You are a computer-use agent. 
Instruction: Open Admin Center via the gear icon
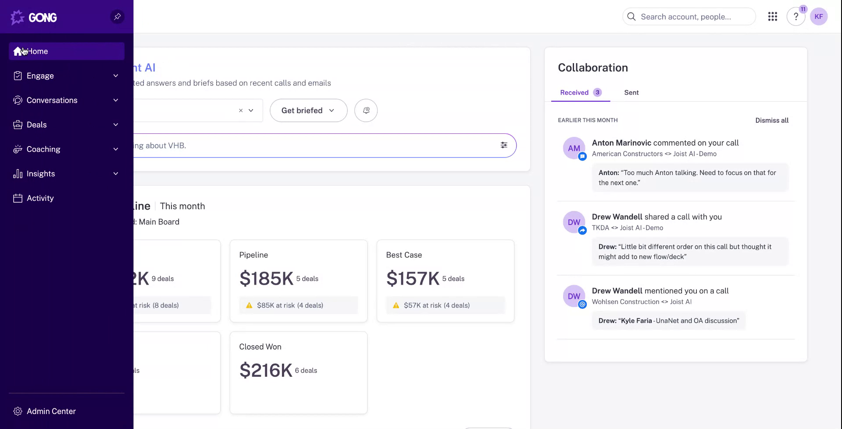click(x=18, y=411)
